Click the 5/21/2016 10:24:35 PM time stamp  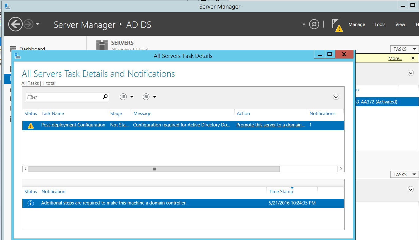[x=292, y=203]
